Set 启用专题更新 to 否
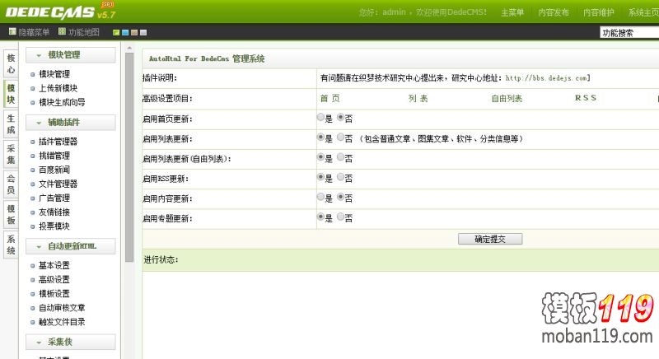This screenshot has width=659, height=359. [341, 217]
